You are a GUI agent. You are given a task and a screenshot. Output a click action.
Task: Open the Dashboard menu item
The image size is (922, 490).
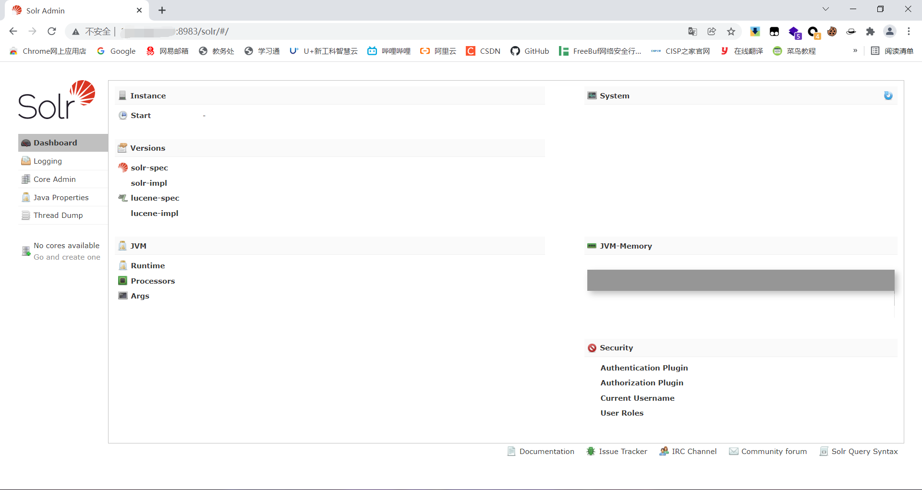click(63, 143)
